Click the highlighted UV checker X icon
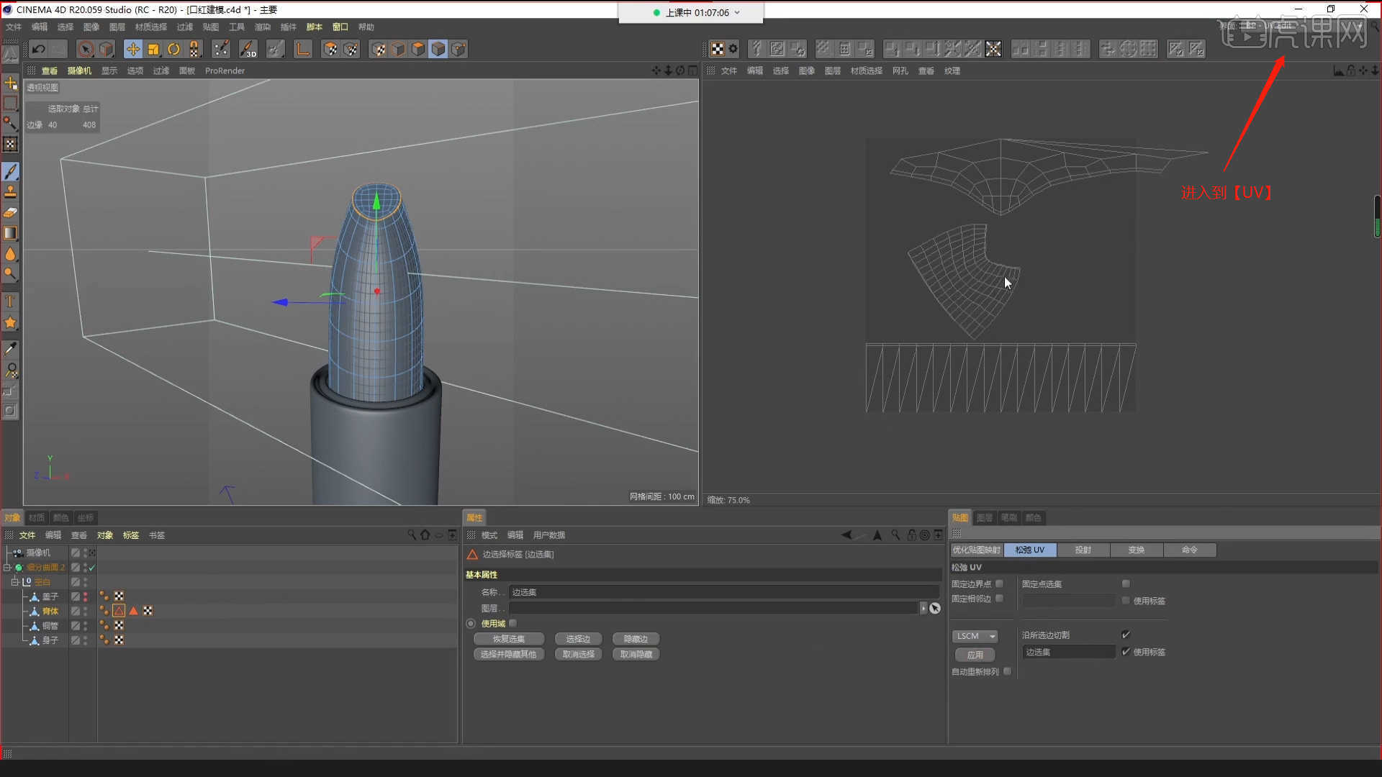1382x777 pixels. click(x=993, y=49)
